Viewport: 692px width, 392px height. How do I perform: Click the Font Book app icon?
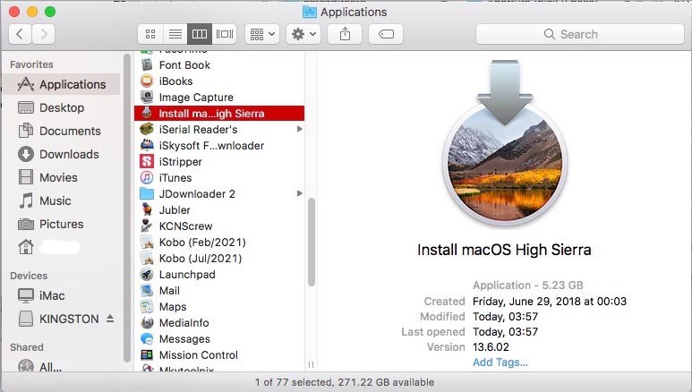coord(147,65)
